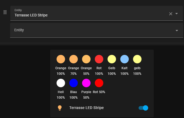The height and width of the screenshot is (118, 184).
Task: Expand the Terrasse LED Stripe entity dropdown
Action: [x=177, y=14]
